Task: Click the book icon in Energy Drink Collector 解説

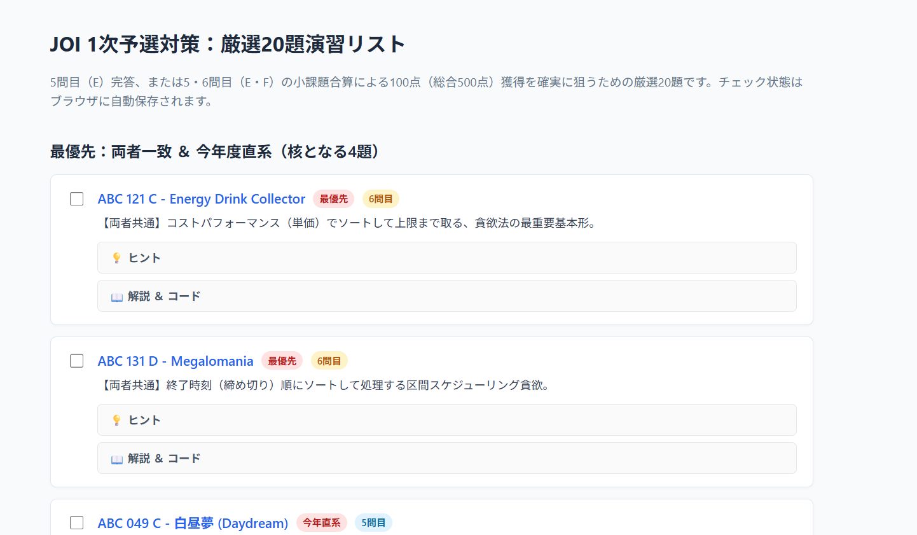Action: pos(116,297)
